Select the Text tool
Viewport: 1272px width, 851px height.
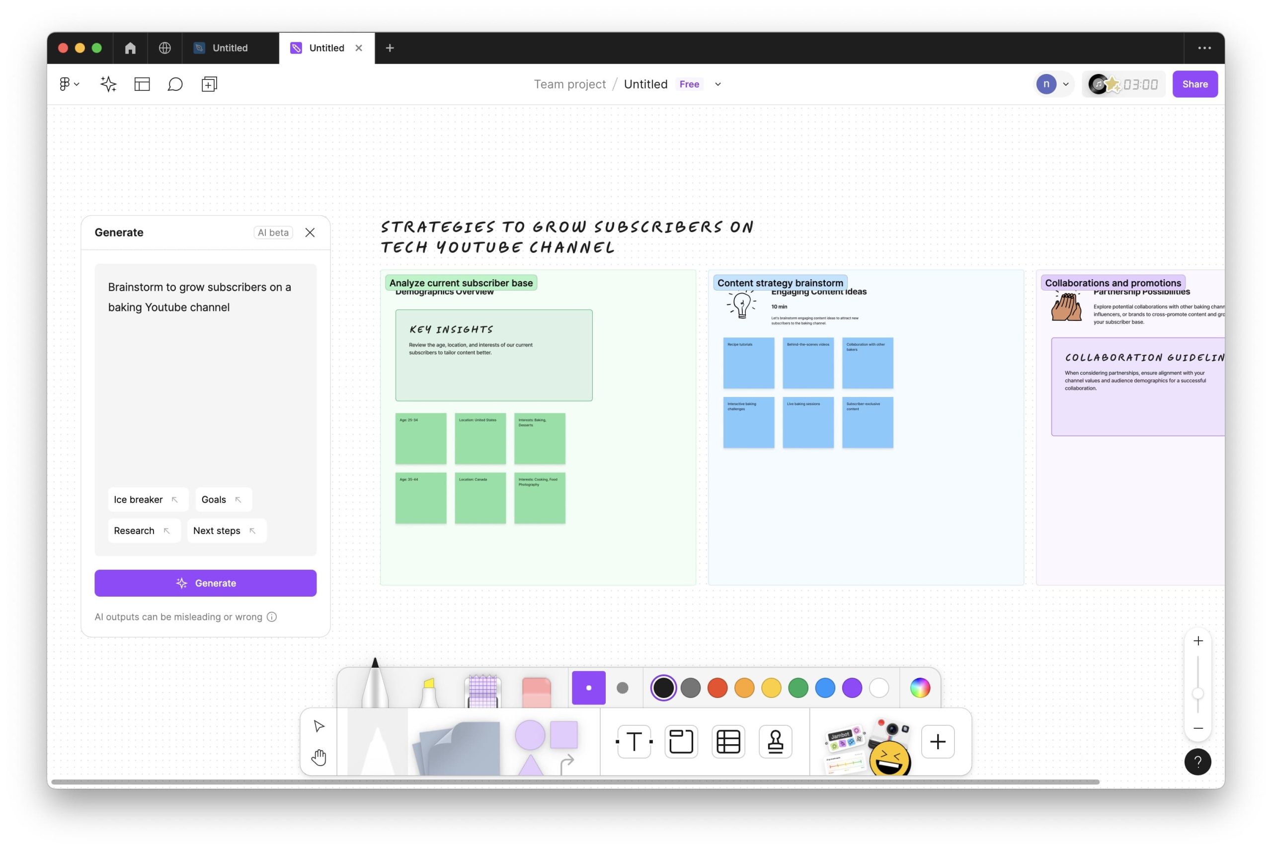click(634, 741)
